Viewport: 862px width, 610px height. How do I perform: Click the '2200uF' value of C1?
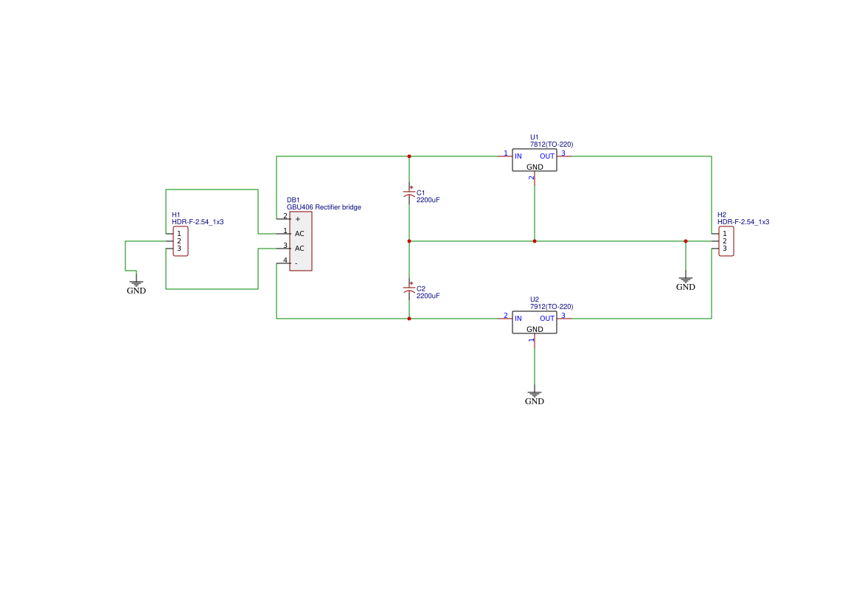428,200
